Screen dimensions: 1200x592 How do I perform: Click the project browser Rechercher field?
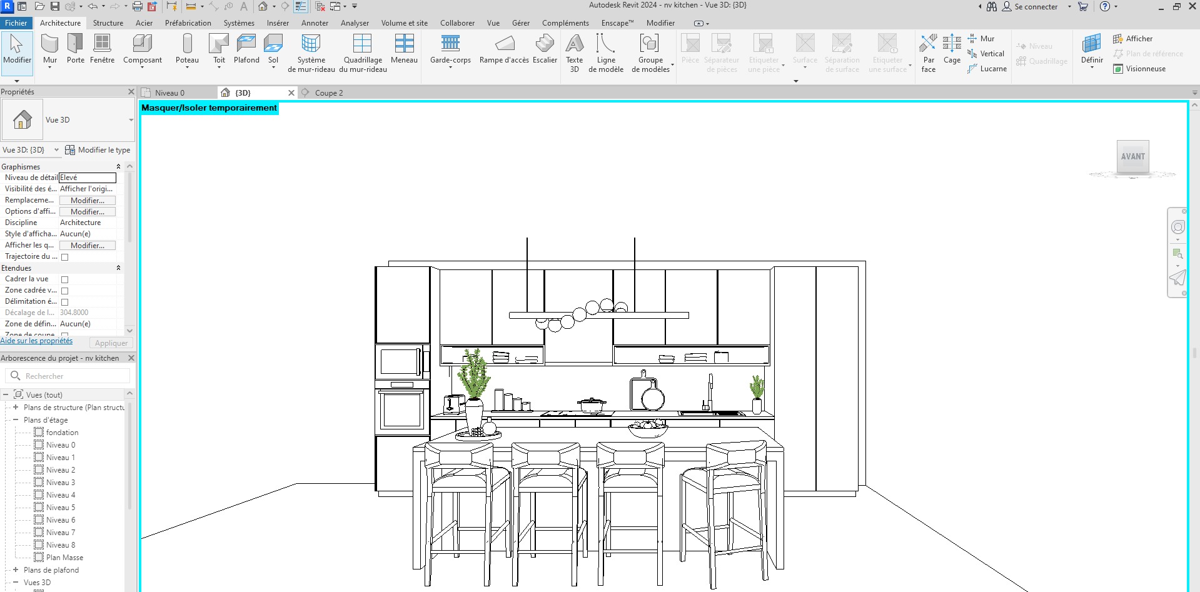(68, 376)
